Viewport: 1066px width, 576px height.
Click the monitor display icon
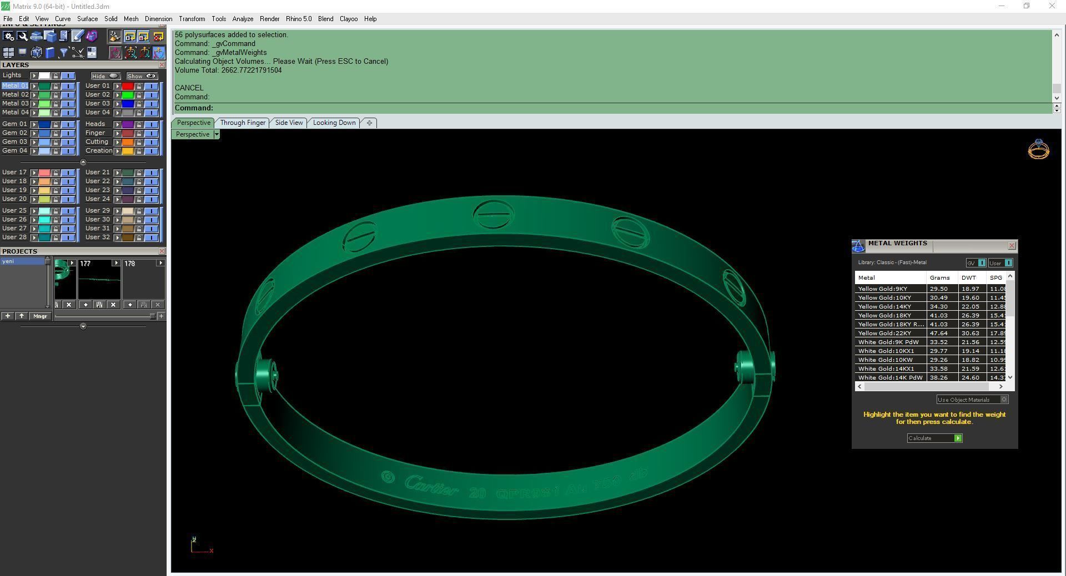[x=23, y=53]
